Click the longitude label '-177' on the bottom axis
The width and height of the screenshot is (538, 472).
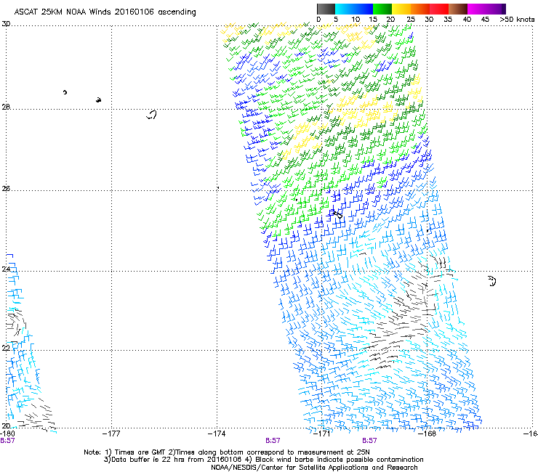pyautogui.click(x=111, y=434)
